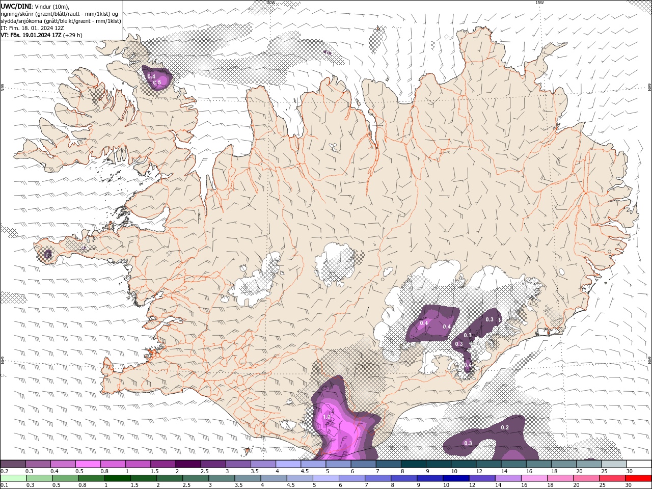Screen dimensions: 652x489
Task: Click the 15W longitude label
Action: pyautogui.click(x=539, y=3)
